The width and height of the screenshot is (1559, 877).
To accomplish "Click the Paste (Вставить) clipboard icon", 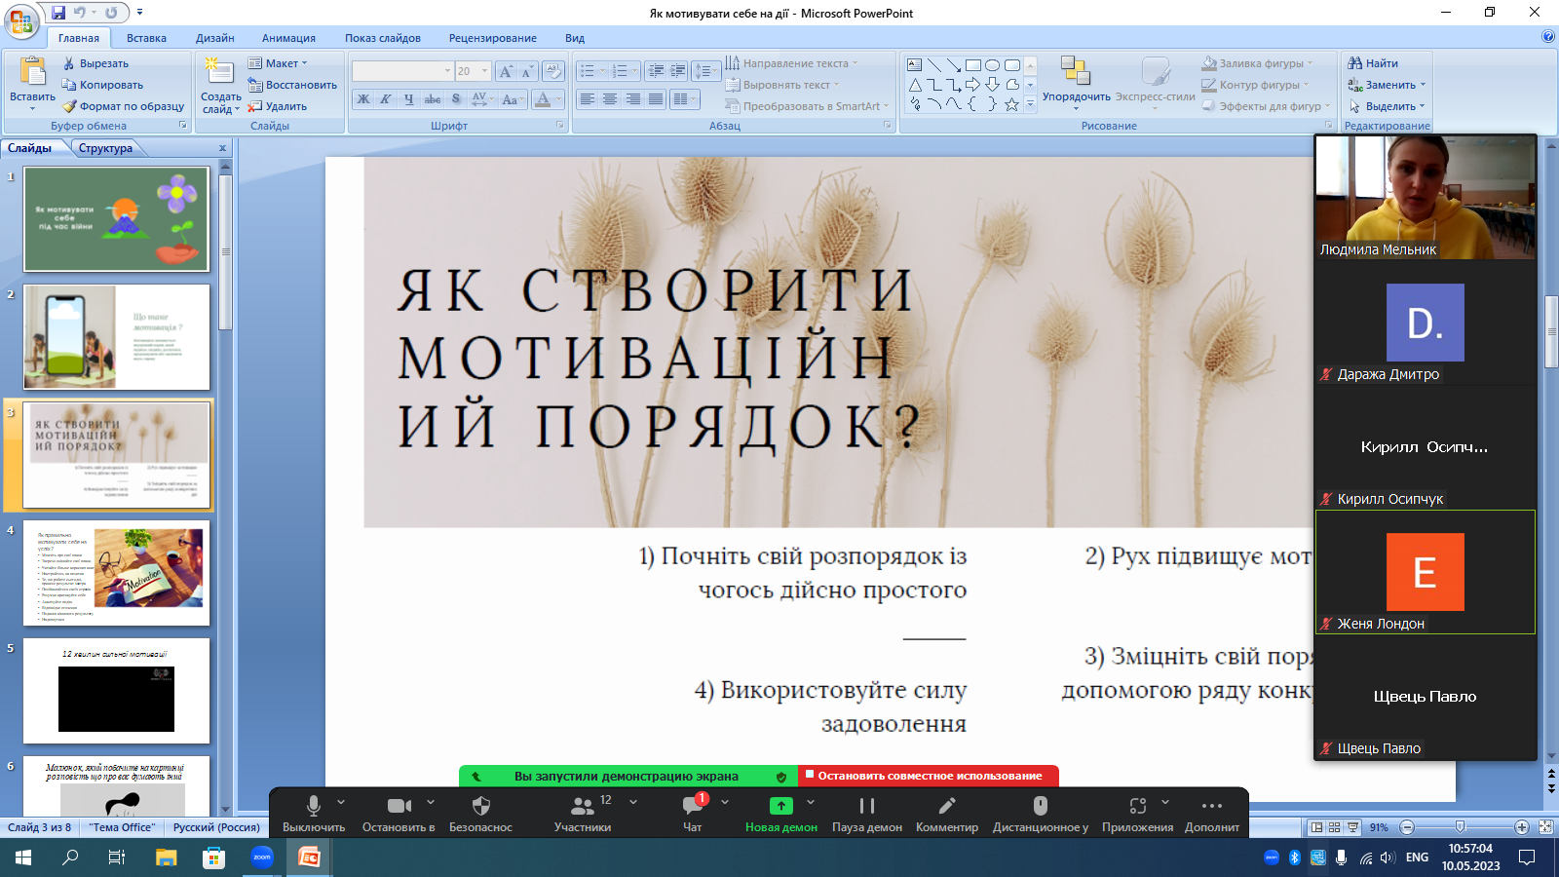I will 32,72.
